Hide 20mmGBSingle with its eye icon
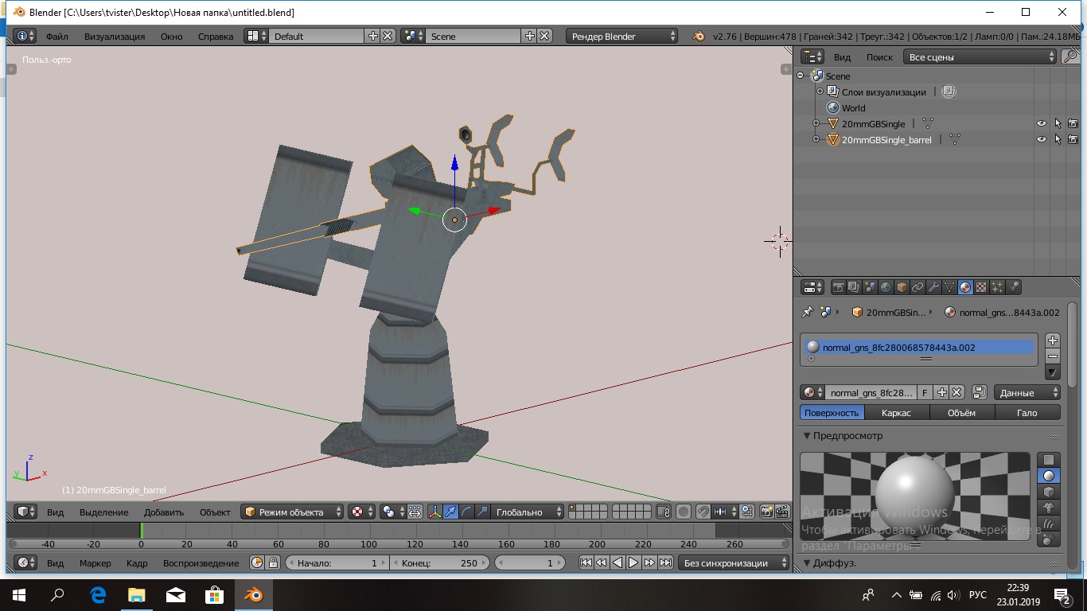 click(x=1041, y=124)
